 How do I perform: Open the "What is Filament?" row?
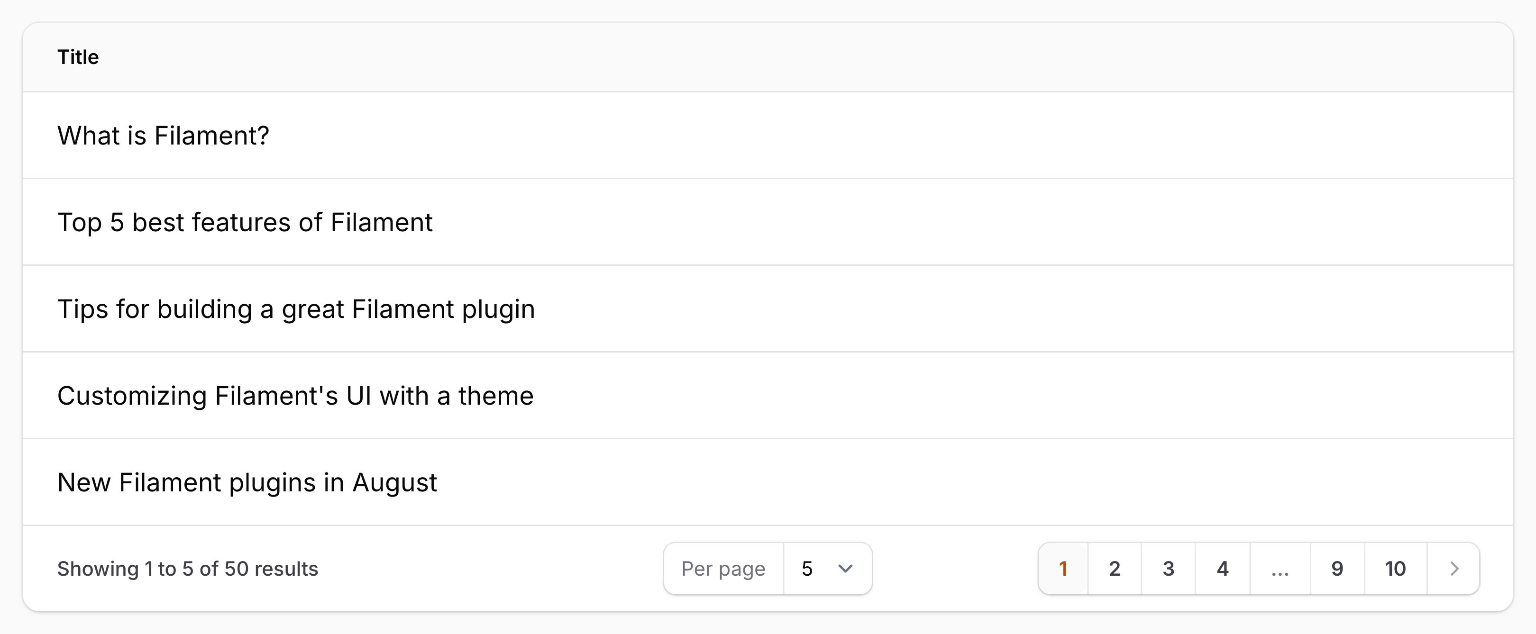click(164, 136)
